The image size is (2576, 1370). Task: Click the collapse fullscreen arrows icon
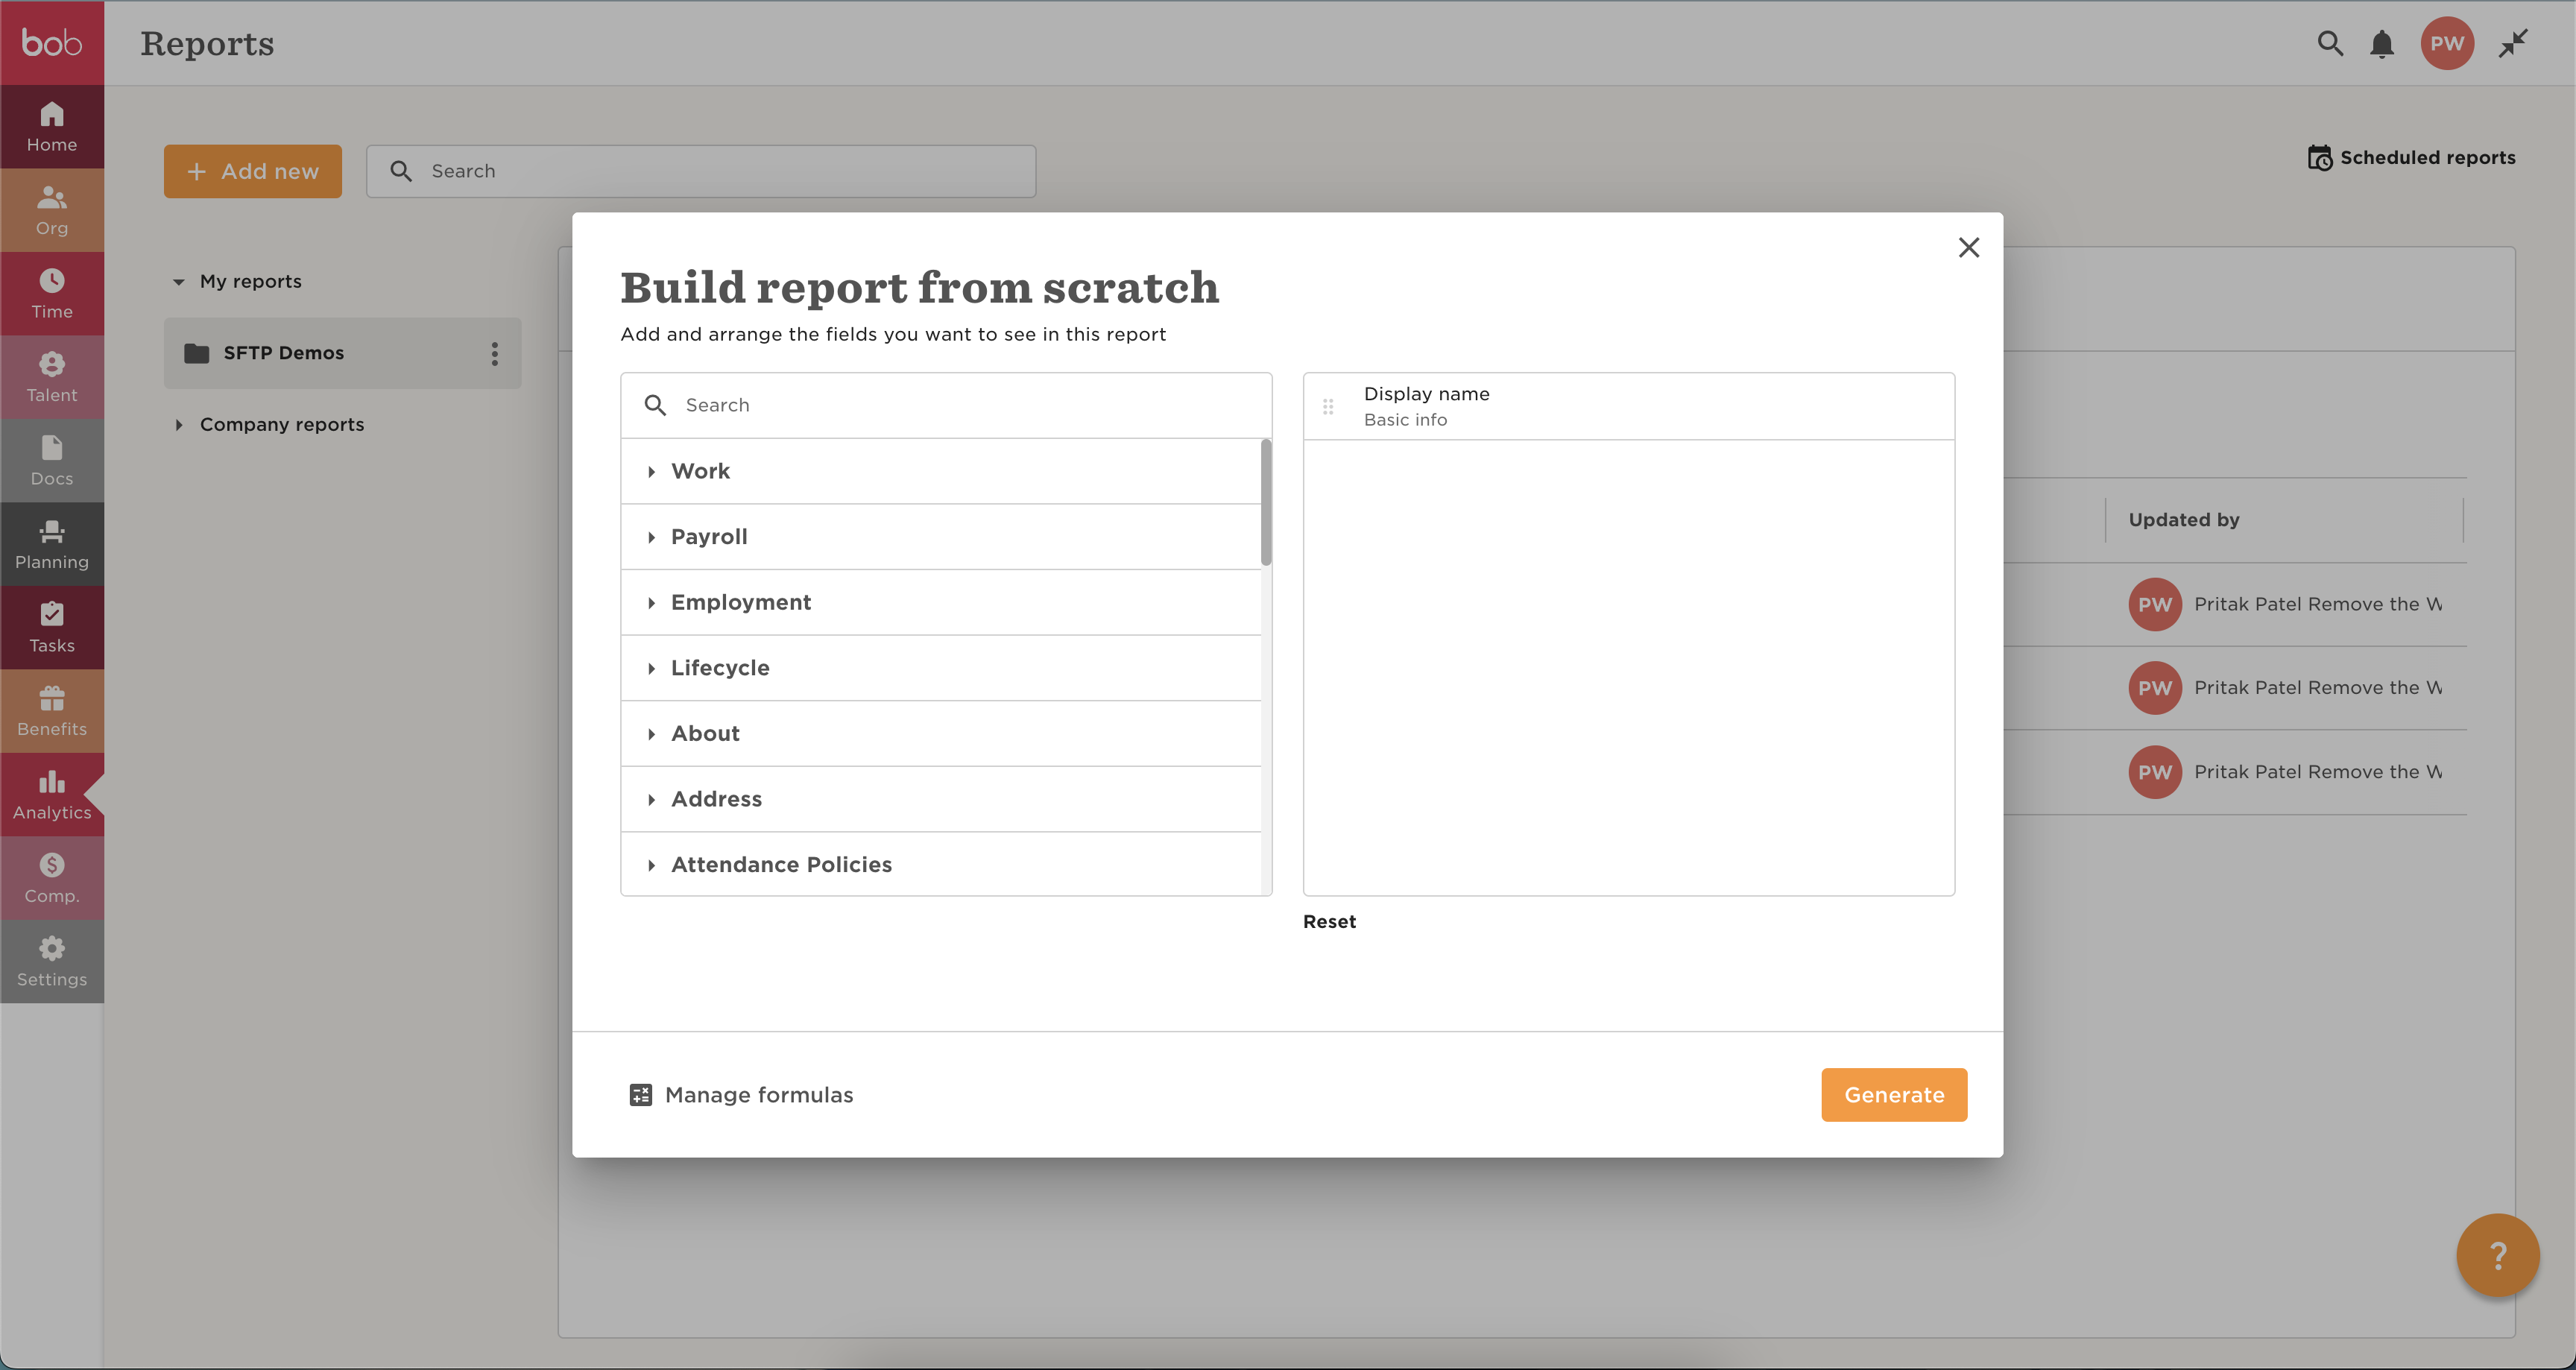coord(2513,44)
